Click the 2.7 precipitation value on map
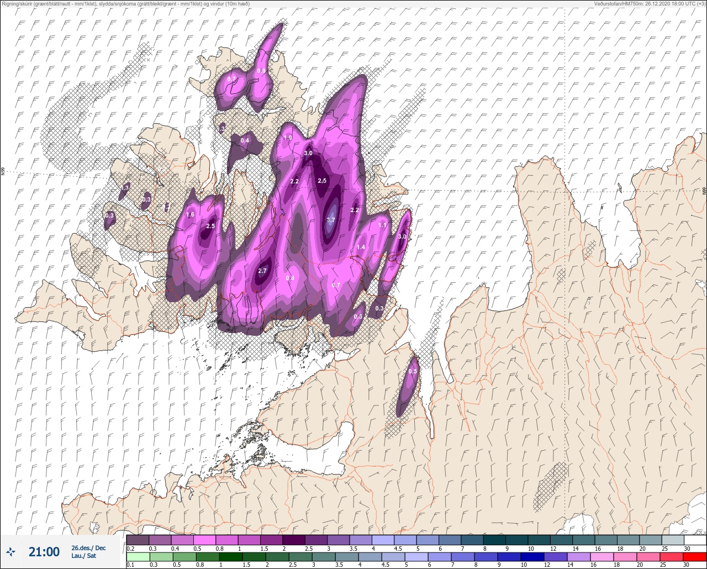 click(x=262, y=271)
